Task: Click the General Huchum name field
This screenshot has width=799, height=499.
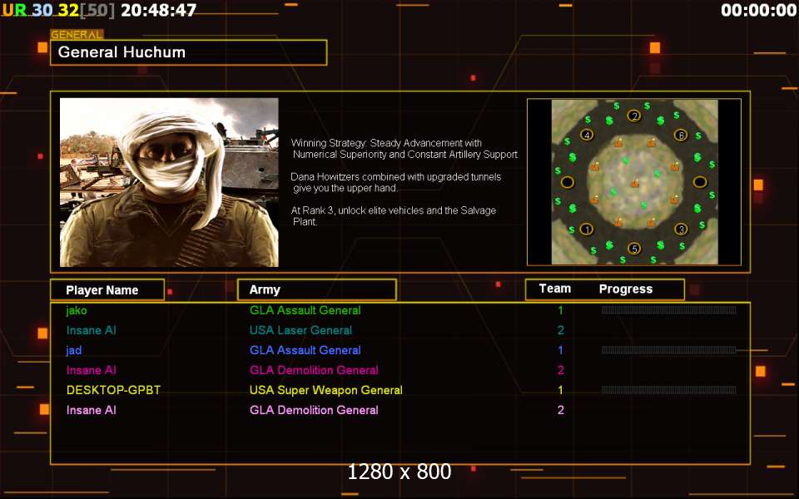Action: [x=188, y=52]
